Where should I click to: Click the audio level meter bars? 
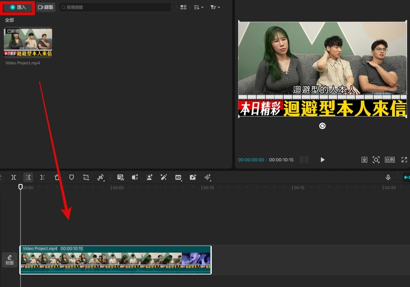click(304, 160)
